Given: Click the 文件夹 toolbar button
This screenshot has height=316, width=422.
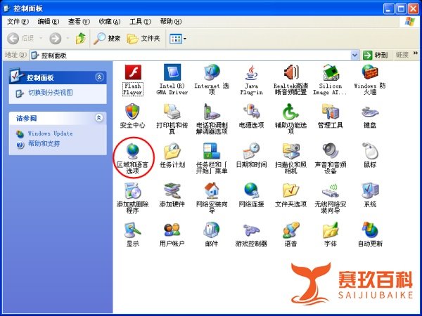Looking at the screenshot, I should pyautogui.click(x=143, y=39).
